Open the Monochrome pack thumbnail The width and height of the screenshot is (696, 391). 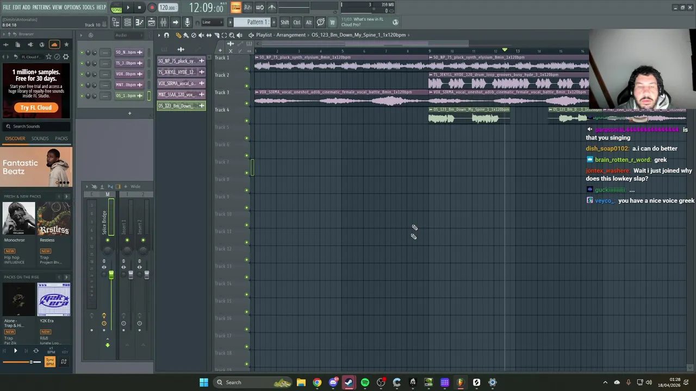click(x=18, y=218)
